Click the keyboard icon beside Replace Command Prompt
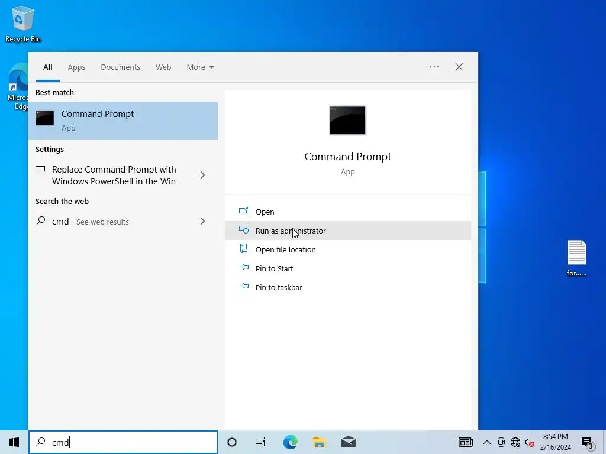This screenshot has height=454, width=606. click(40, 168)
